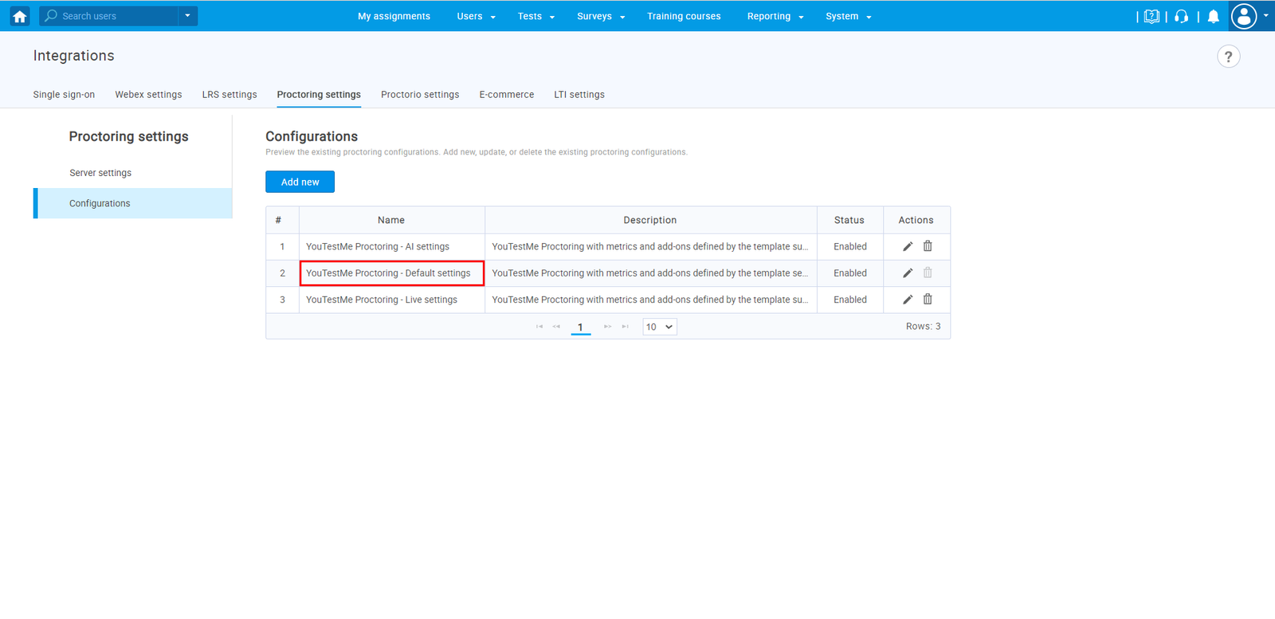Switch to the Single sign-on tab

pyautogui.click(x=64, y=95)
